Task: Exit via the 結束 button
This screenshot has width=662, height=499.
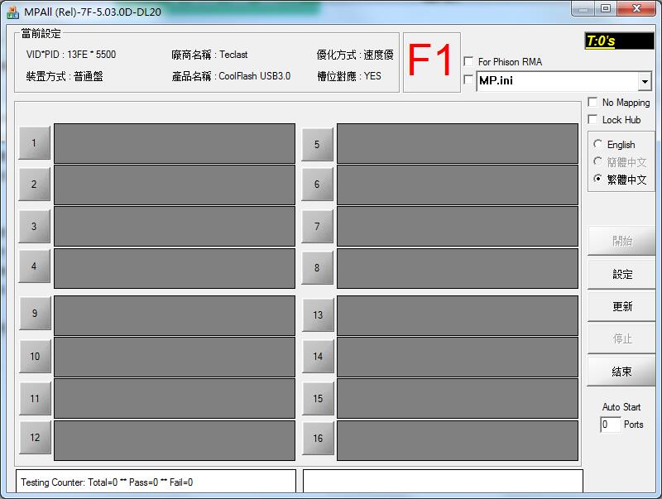Action: 621,372
